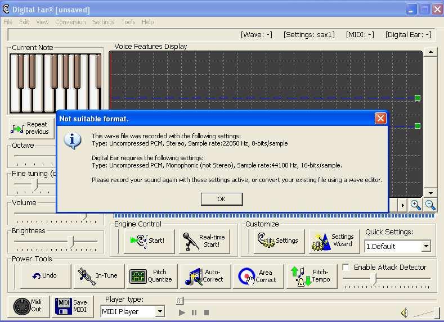Click the Repeat previous button
The height and width of the screenshot is (322, 444).
[x=32, y=128]
